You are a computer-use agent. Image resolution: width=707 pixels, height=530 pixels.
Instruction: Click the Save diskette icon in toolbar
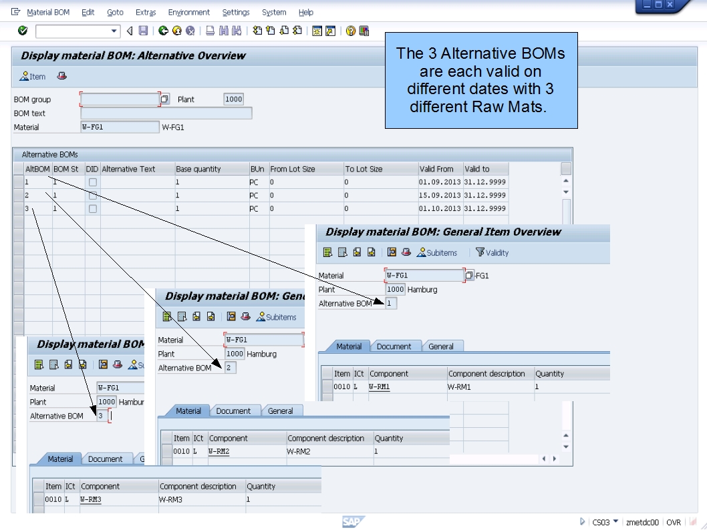click(x=143, y=31)
